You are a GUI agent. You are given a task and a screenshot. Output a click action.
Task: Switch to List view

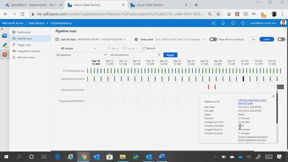(x=253, y=39)
